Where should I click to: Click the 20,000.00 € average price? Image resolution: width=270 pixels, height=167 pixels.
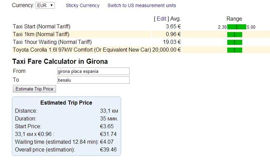[x=167, y=50]
